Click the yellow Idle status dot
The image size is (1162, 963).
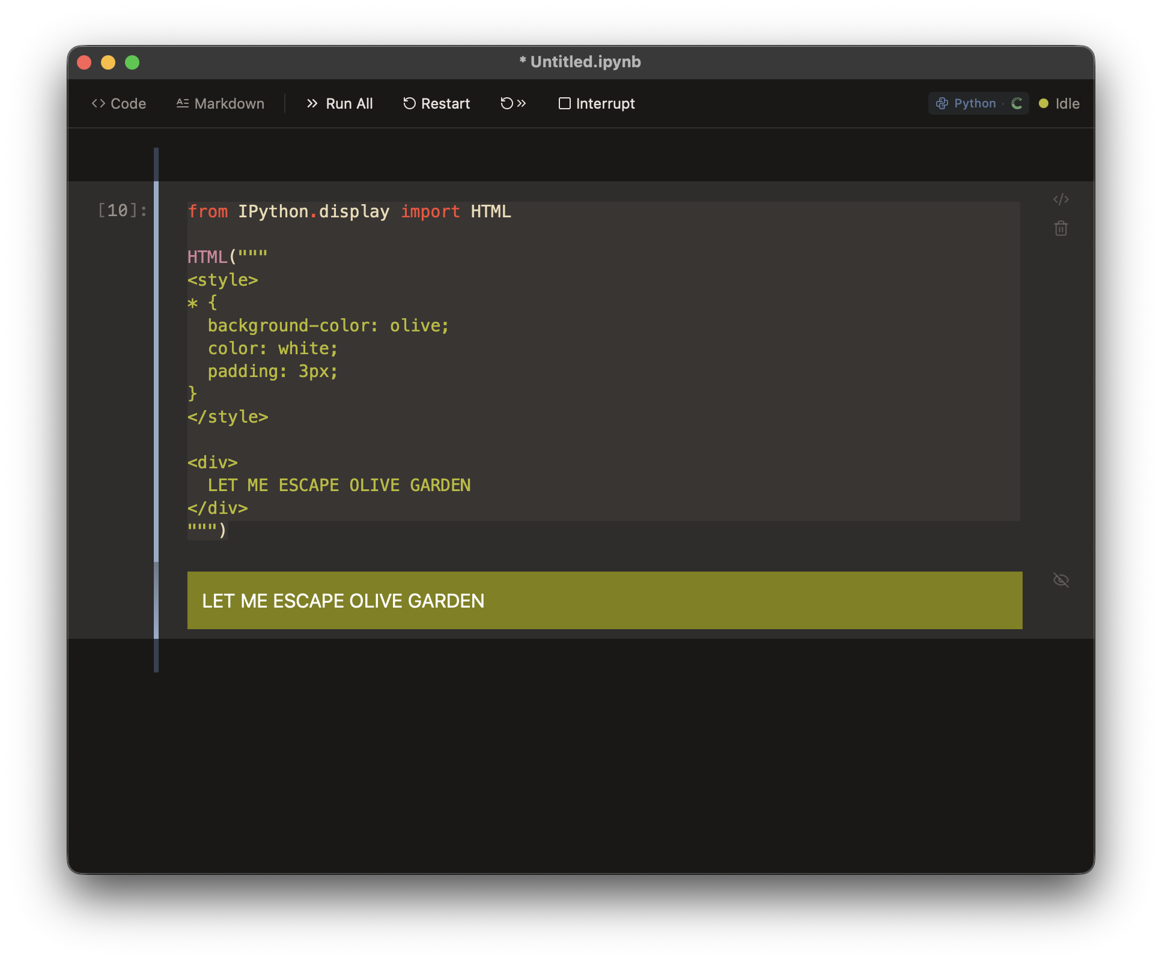[1044, 103]
